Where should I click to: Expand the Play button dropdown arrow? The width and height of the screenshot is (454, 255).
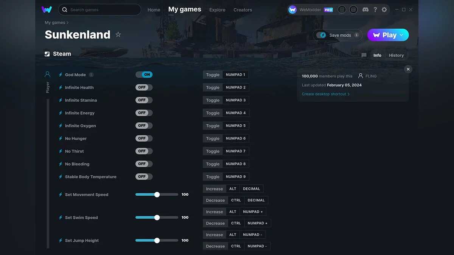401,35
